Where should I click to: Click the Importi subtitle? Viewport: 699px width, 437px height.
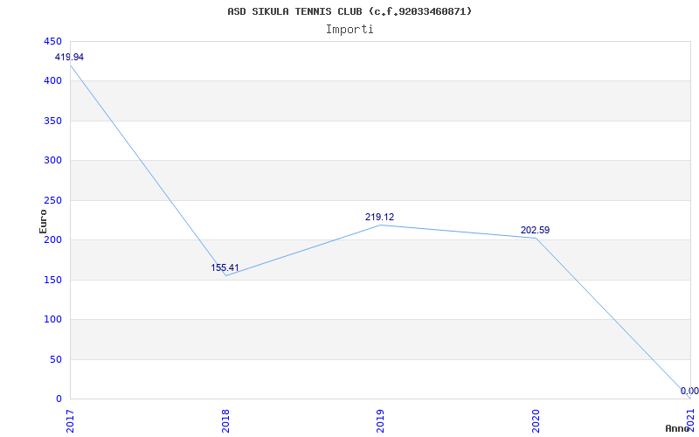349,30
